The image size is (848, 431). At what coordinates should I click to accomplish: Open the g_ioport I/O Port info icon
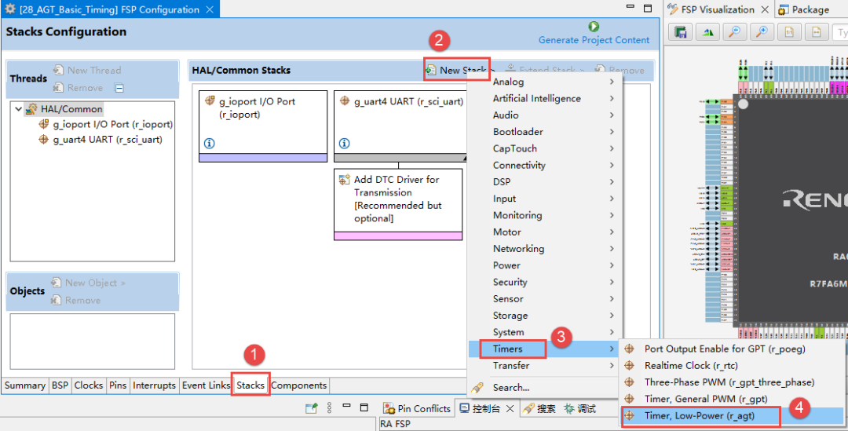210,144
